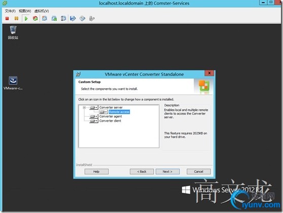Click the floppy disk device toolbar icon

(x=73, y=18)
